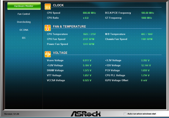Click the +12V Voltage label

coord(113,65)
